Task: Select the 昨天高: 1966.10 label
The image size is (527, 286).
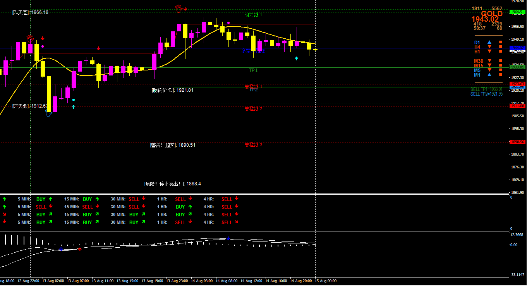Action: tap(30, 12)
